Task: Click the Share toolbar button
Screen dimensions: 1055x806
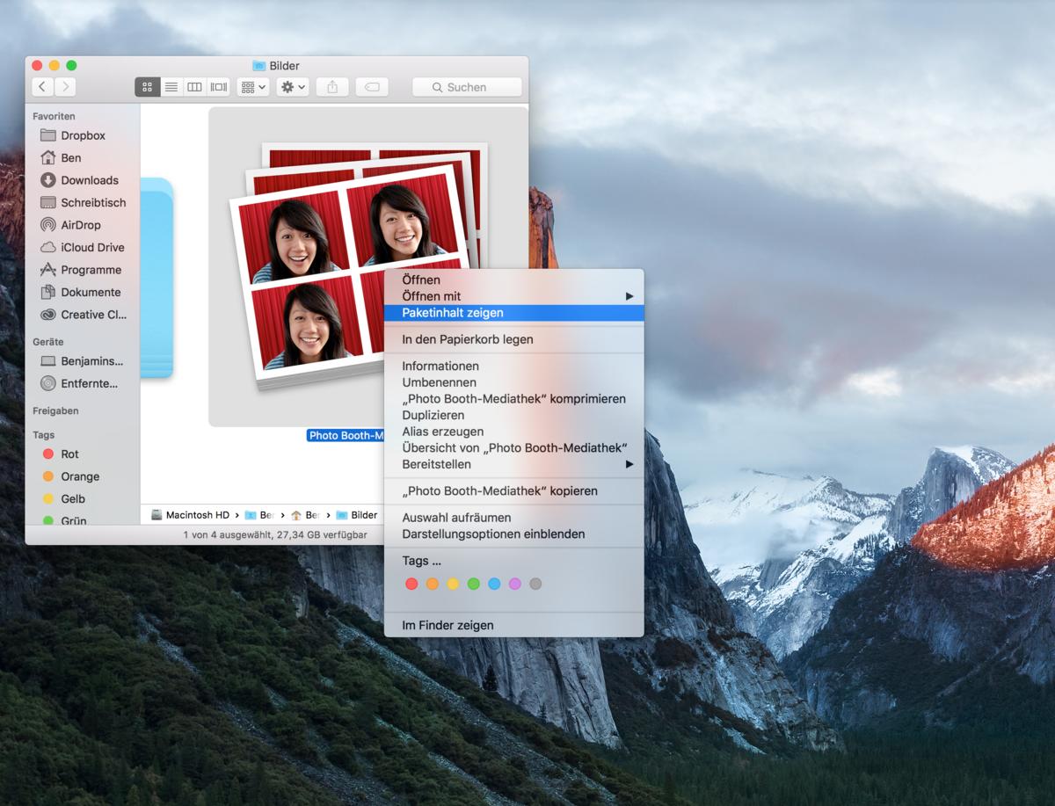Action: pyautogui.click(x=332, y=87)
